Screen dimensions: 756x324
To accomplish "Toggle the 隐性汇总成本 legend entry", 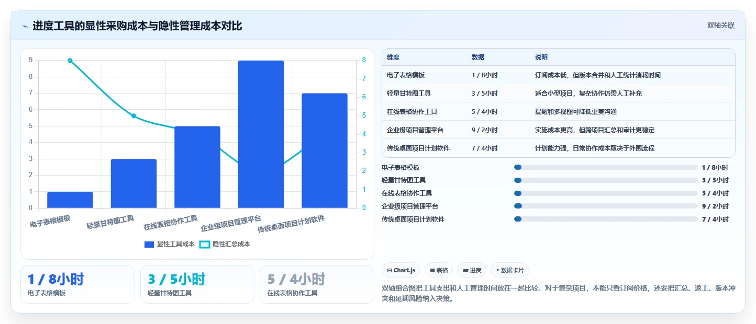I will [x=225, y=244].
